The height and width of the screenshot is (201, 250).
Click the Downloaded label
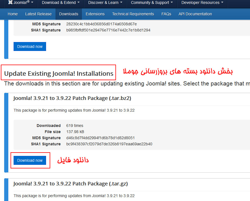[x=49, y=126]
